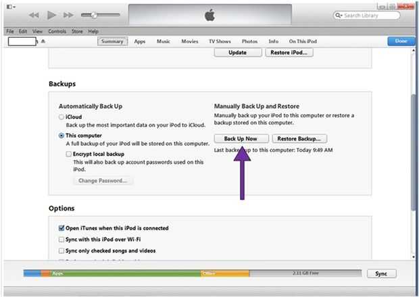Click the vertical scrollbar thumb

click(x=414, y=152)
